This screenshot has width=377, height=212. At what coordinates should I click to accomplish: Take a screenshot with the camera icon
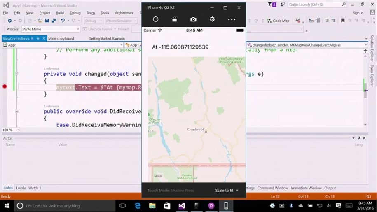click(193, 19)
